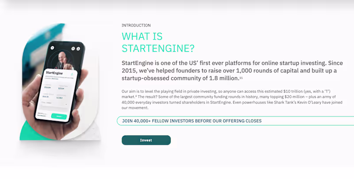Click the back arrow on the phone screen
The width and height of the screenshot is (354, 179).
[52, 48]
